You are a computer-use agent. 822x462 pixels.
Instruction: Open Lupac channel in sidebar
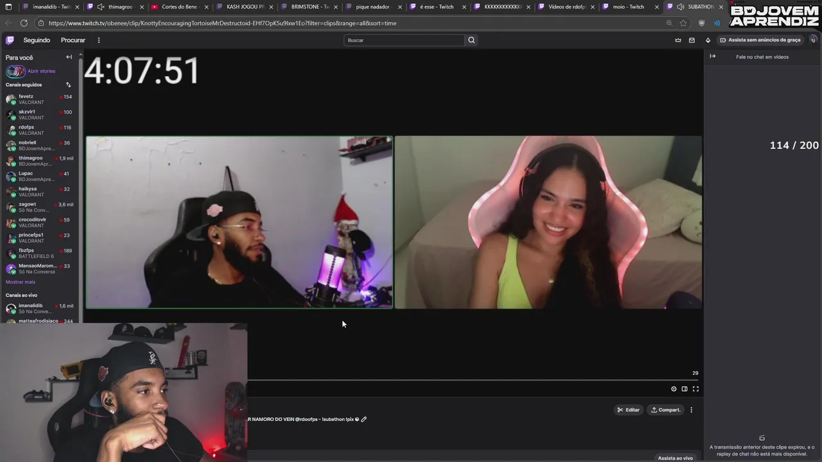40,176
